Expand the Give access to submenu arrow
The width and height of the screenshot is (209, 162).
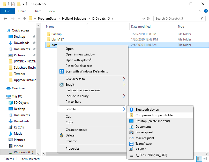124,79
